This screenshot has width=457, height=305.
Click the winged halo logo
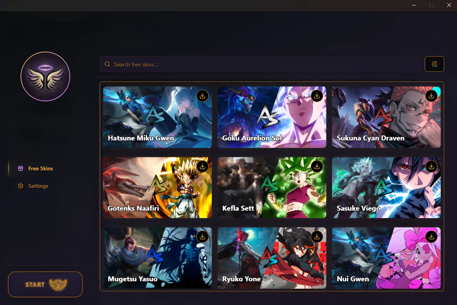coord(45,76)
